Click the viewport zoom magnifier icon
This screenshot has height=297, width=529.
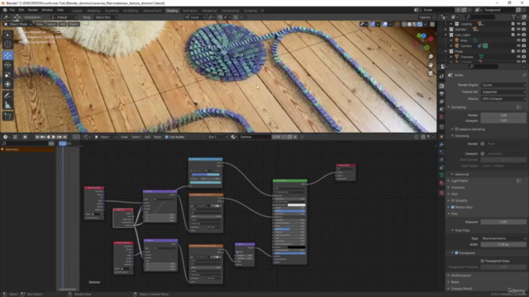pos(431,57)
